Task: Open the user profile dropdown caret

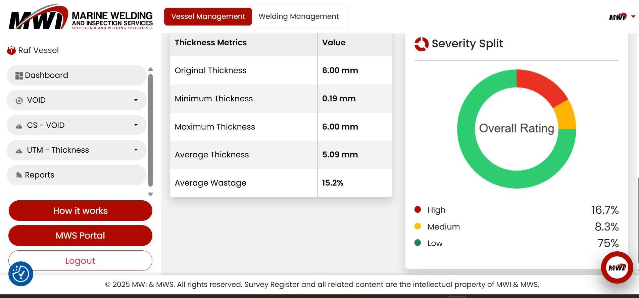Action: click(633, 16)
